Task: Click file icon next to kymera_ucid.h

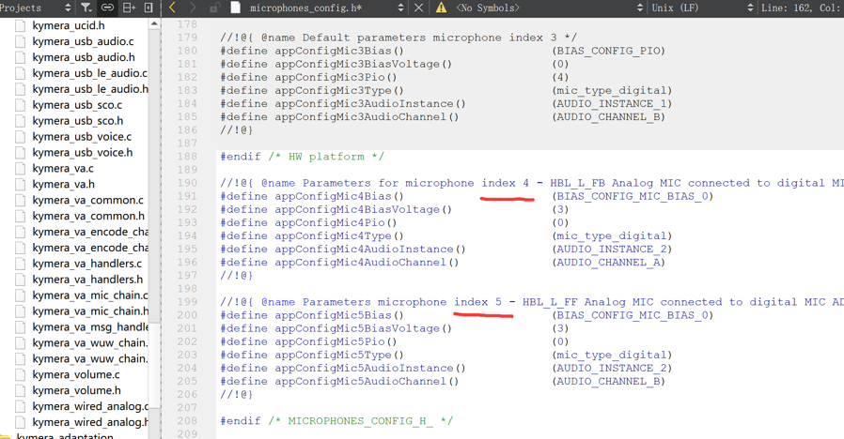Action: pos(21,25)
